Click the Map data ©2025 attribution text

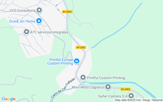139,100
